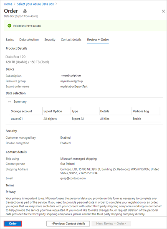Click the Verbose Log column header
Viewport: 167px width, 229px height.
pos(141,111)
